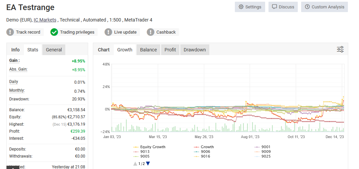Toggle the 9006 legend series color marker

point(197,152)
